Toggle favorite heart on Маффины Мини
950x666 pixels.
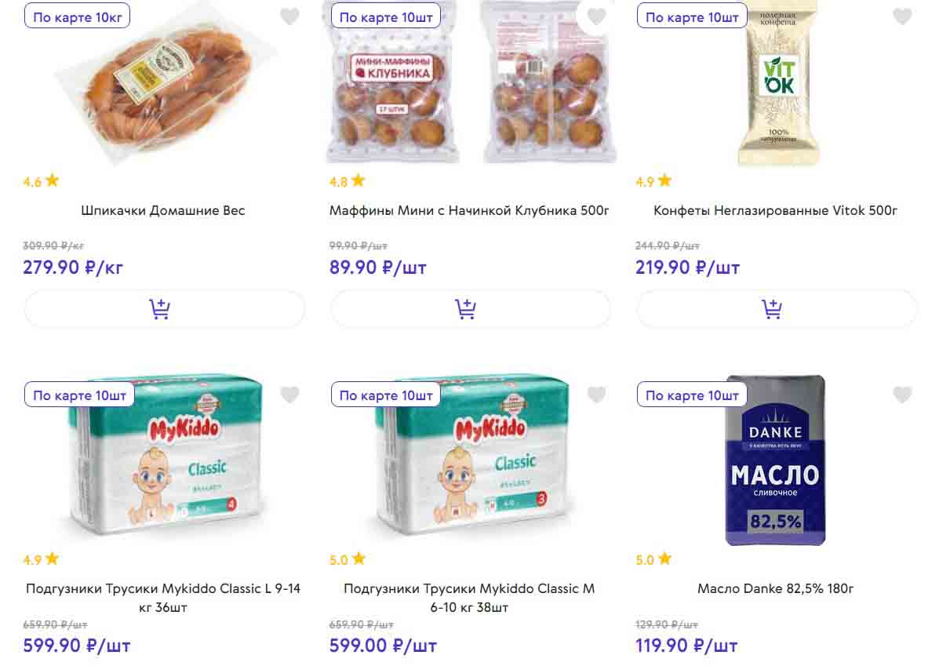(x=597, y=16)
